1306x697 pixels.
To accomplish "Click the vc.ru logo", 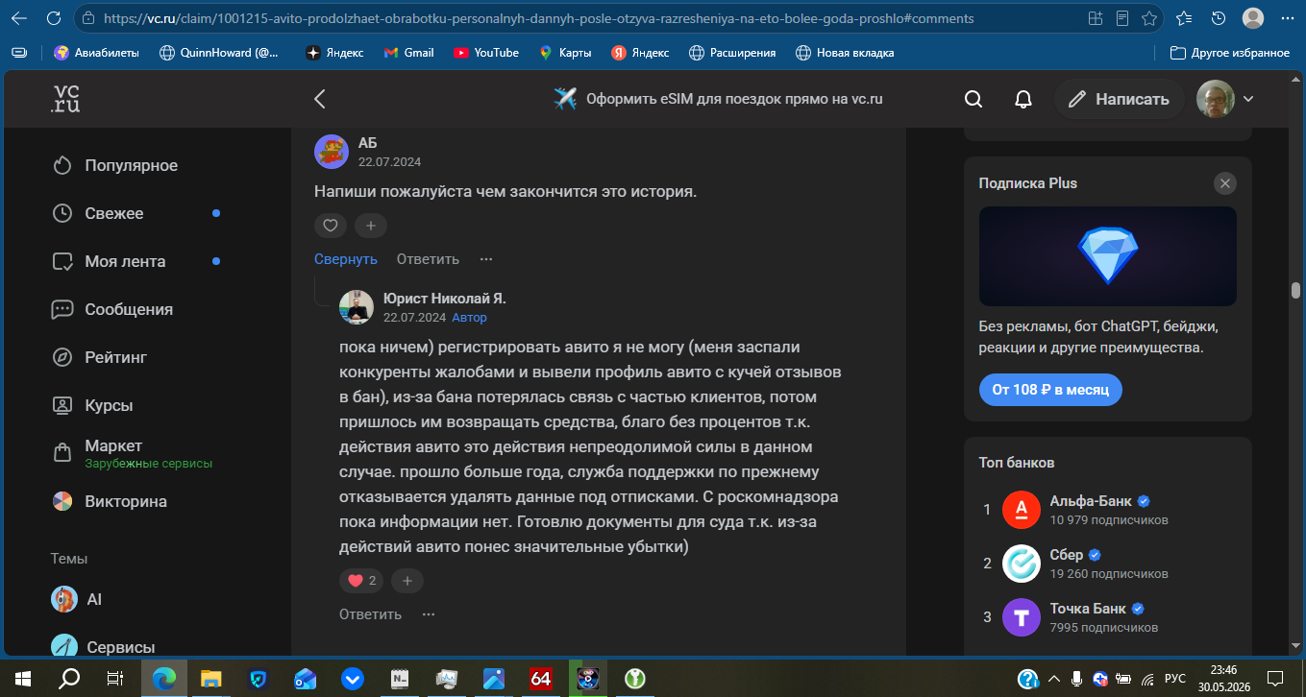I will [x=65, y=99].
